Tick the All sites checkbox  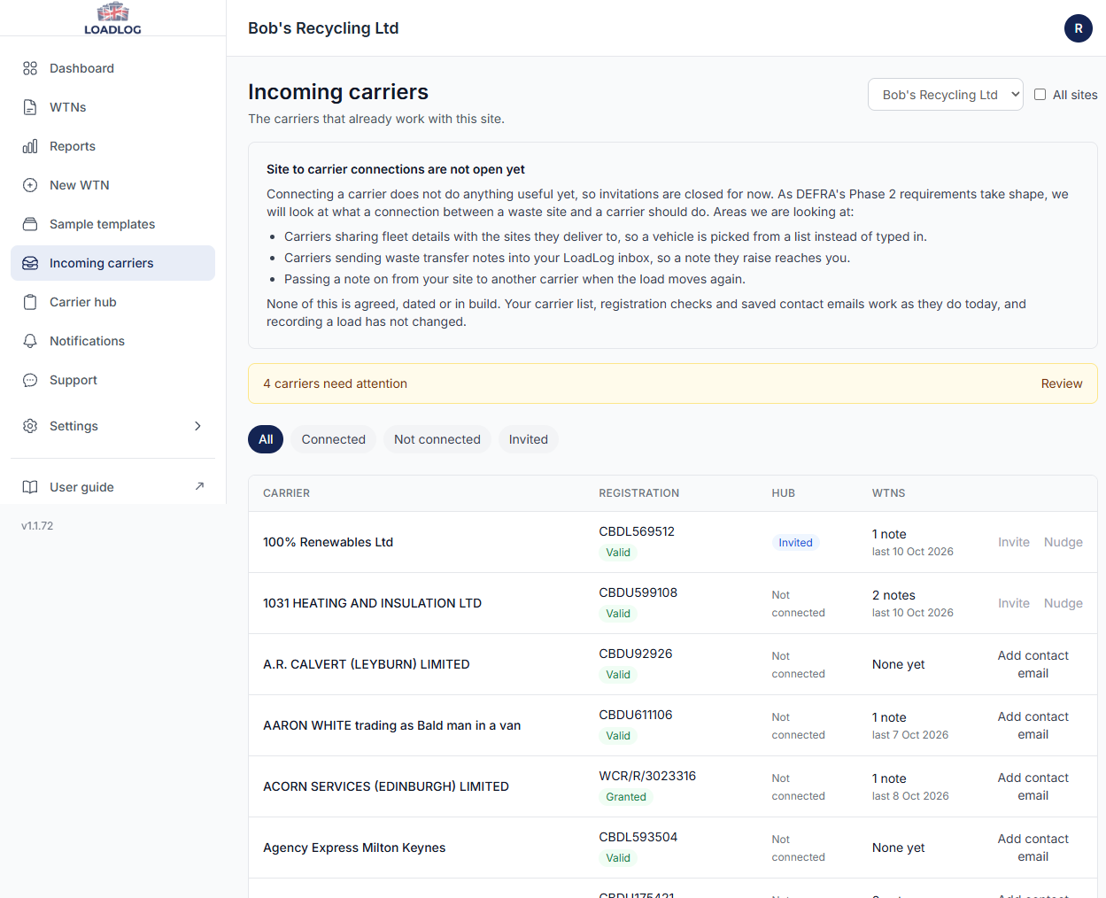[x=1040, y=95]
